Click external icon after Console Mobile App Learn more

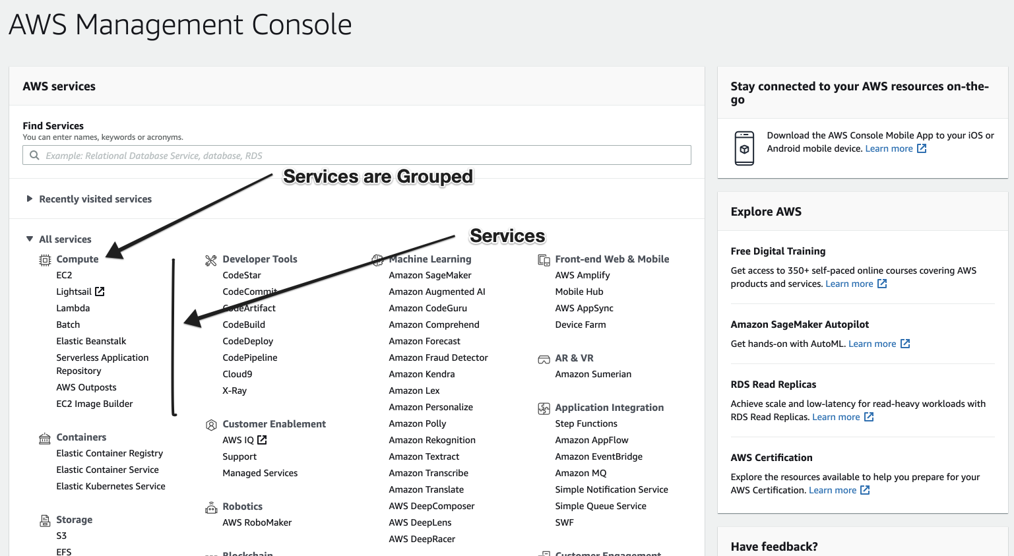pos(922,148)
